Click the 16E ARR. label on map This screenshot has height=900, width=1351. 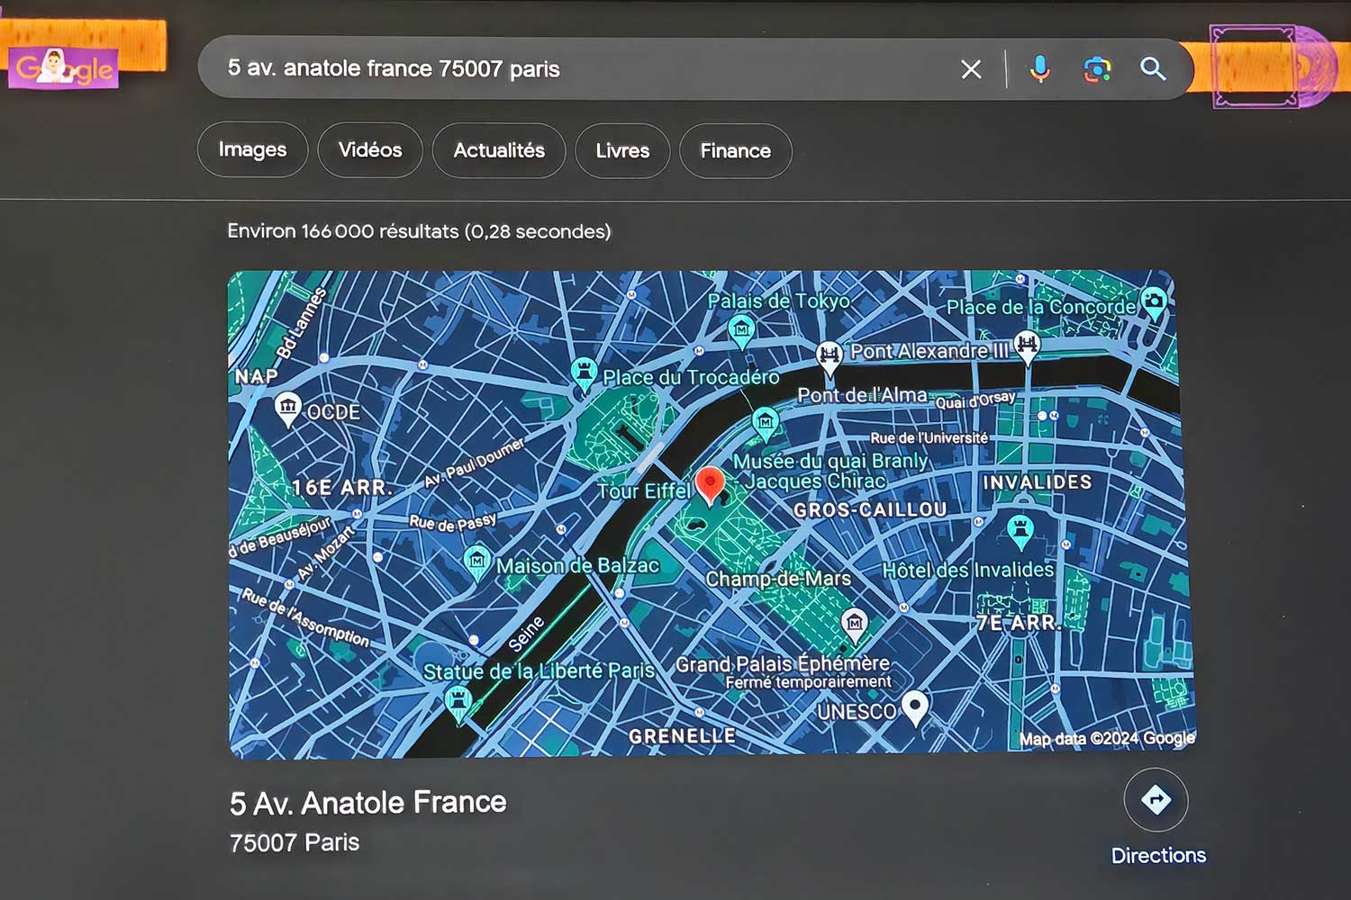point(341,487)
